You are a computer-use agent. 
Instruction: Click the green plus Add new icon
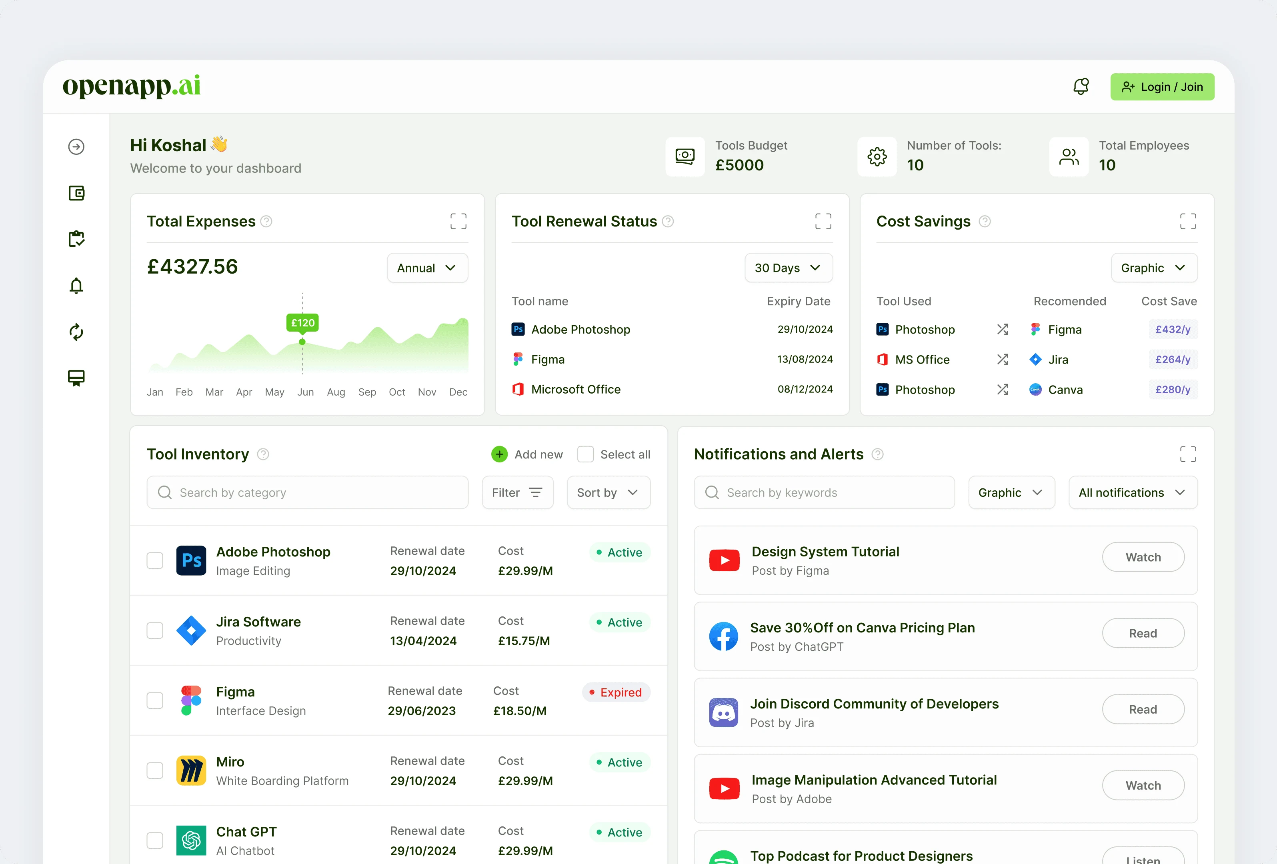[x=500, y=454]
